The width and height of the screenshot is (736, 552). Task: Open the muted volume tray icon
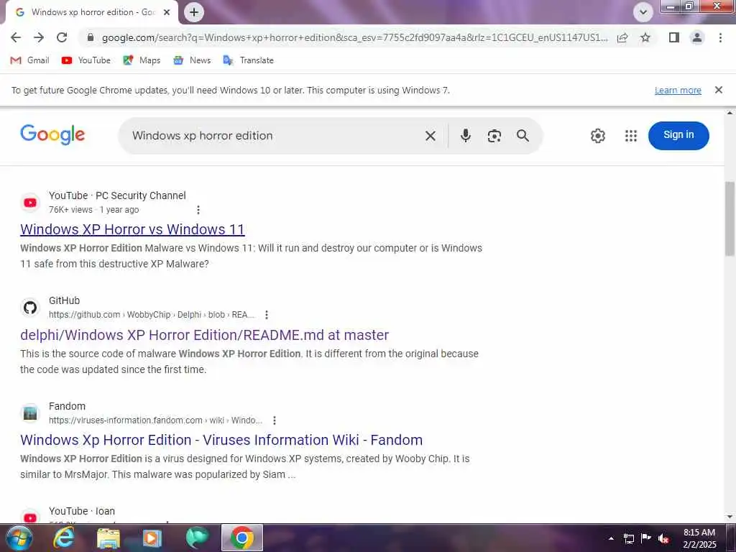(663, 538)
